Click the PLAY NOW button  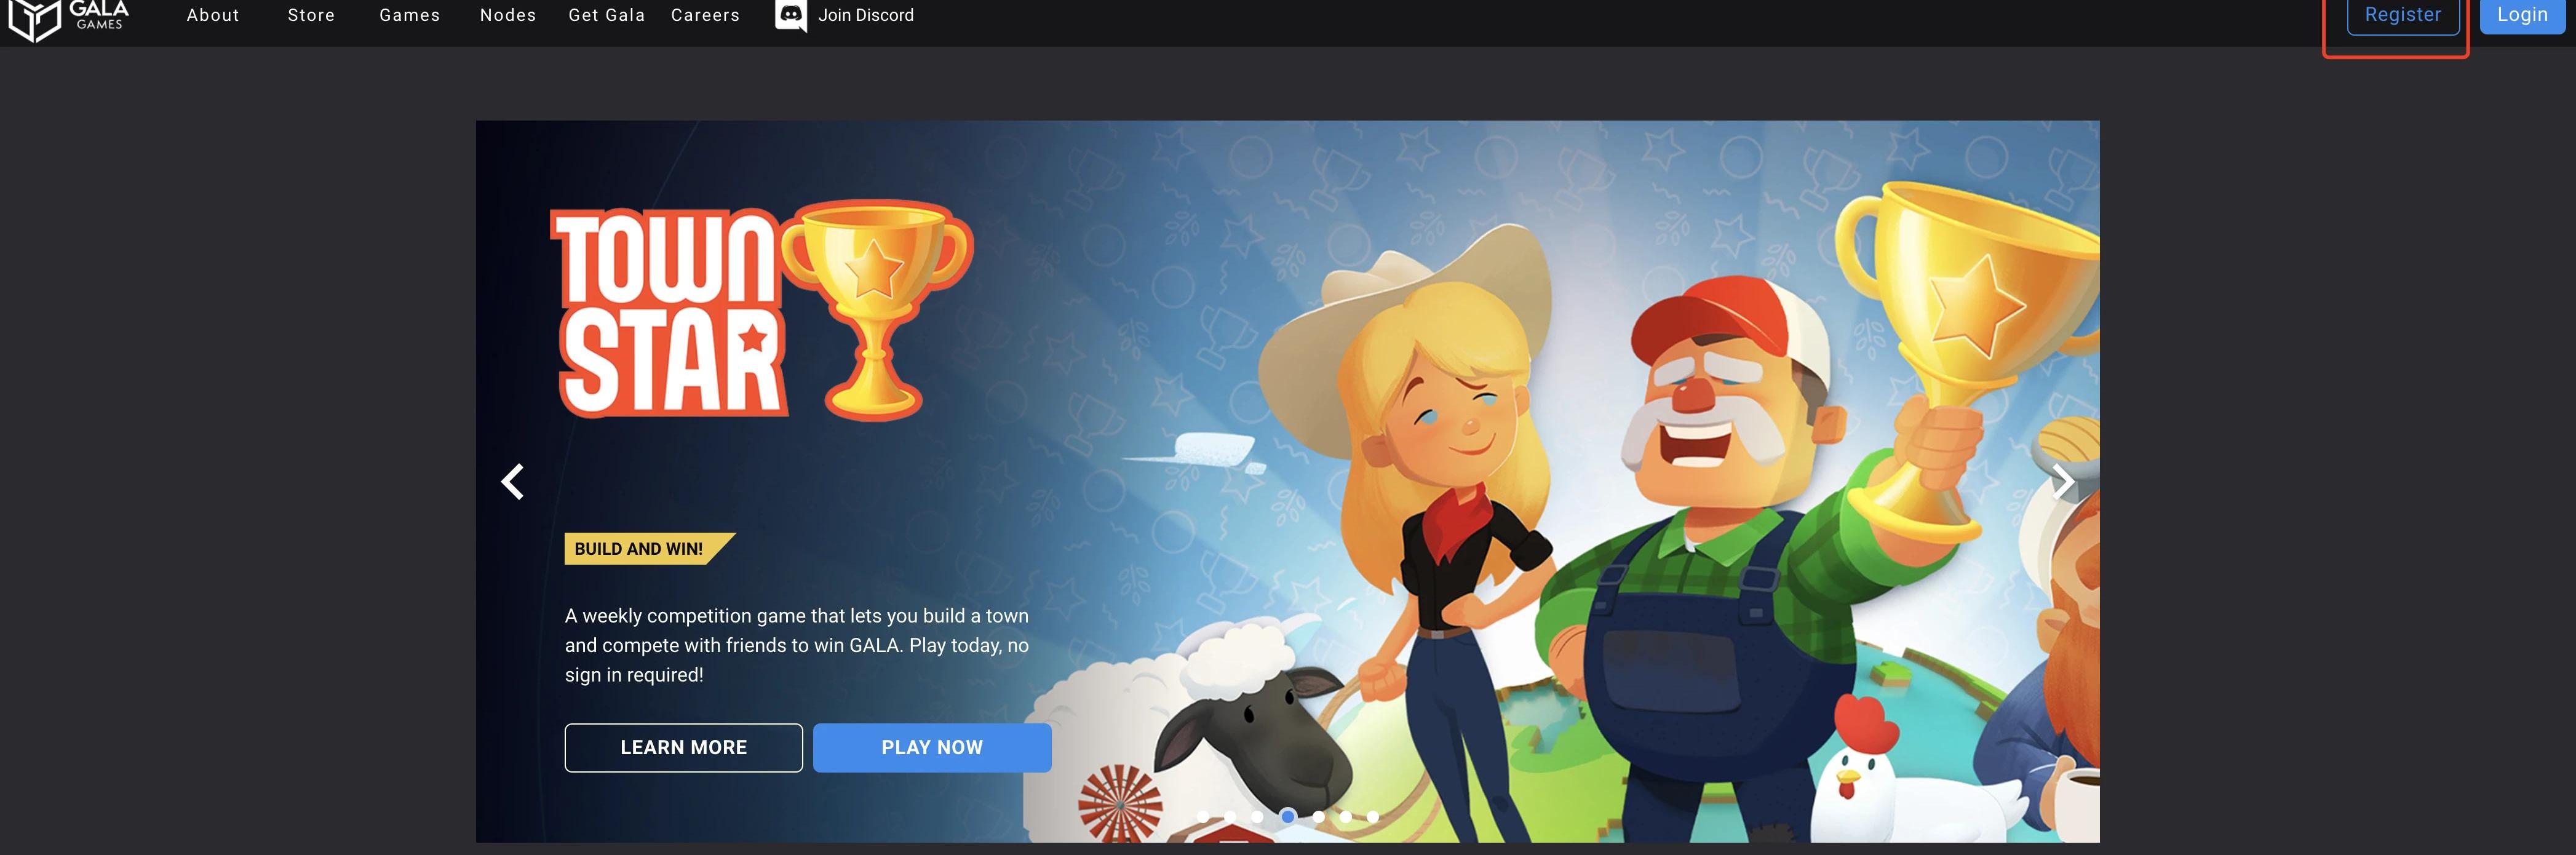pos(932,747)
